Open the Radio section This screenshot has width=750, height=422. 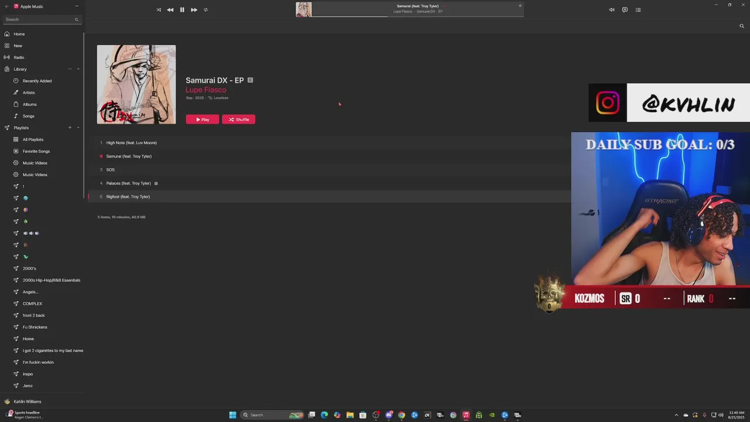[x=19, y=57]
